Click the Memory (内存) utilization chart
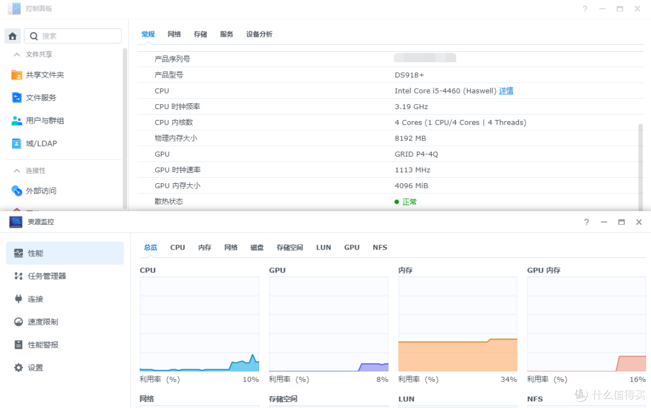Image resolution: width=651 pixels, height=408 pixels. point(458,324)
